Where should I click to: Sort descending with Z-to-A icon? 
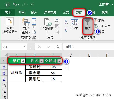[x=67, y=30]
